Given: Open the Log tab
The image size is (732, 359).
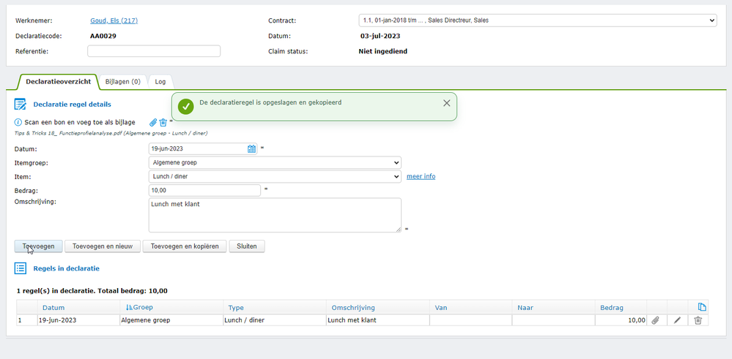Looking at the screenshot, I should [x=160, y=81].
